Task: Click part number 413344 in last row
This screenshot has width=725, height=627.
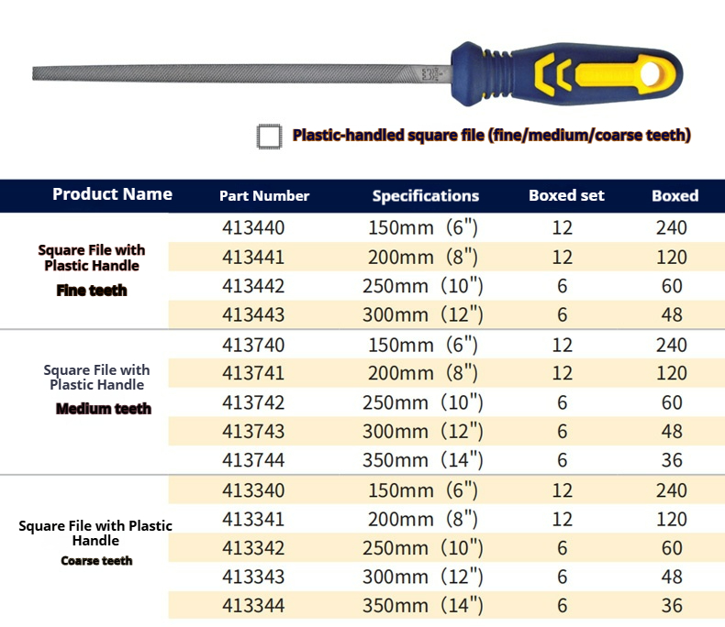Action: pos(253,606)
